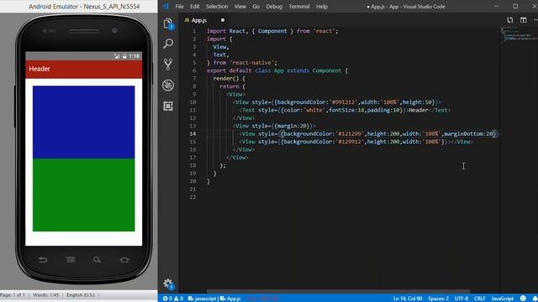Change line endings via CRLF indicator
The height and width of the screenshot is (302, 538).
[x=479, y=299]
